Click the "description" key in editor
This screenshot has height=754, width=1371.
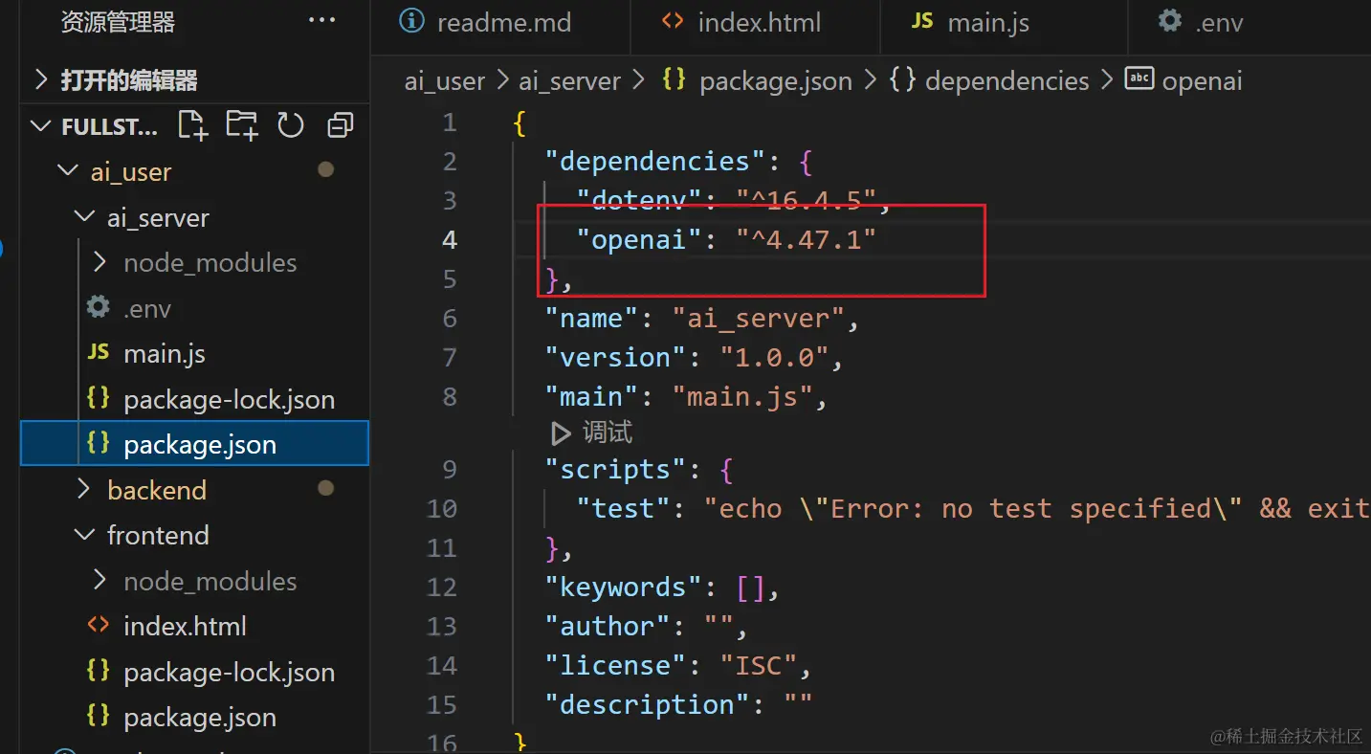647,704
